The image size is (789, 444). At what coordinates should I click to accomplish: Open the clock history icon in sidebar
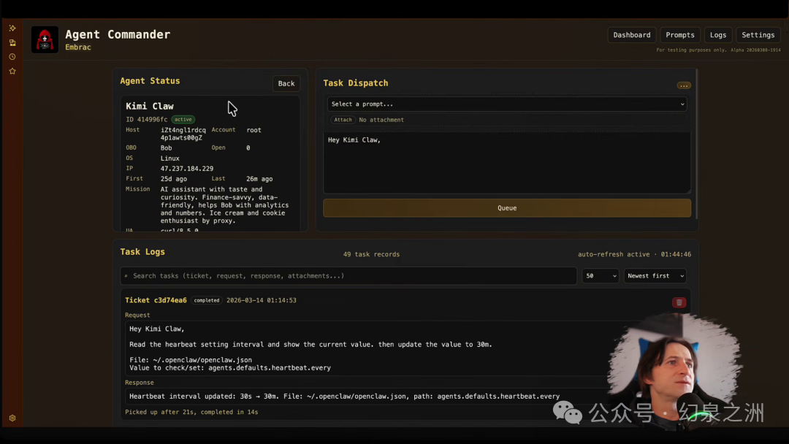(x=12, y=57)
